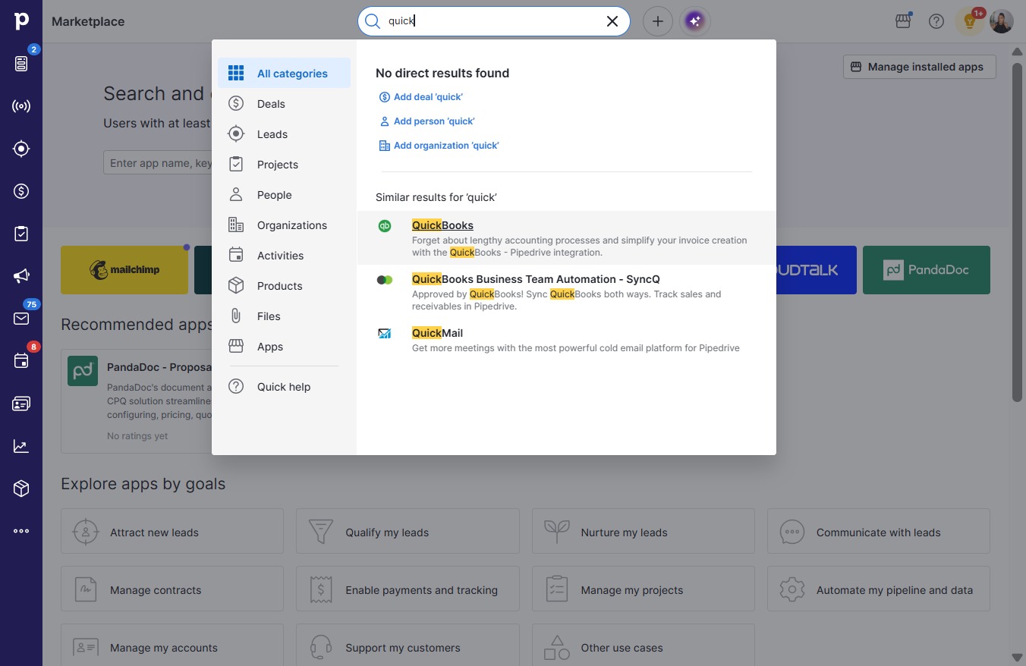
Task: Filter search results by Deals
Action: coord(284,104)
